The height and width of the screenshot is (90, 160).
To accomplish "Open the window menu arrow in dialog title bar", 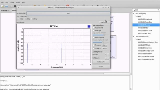I will pos(18,7).
